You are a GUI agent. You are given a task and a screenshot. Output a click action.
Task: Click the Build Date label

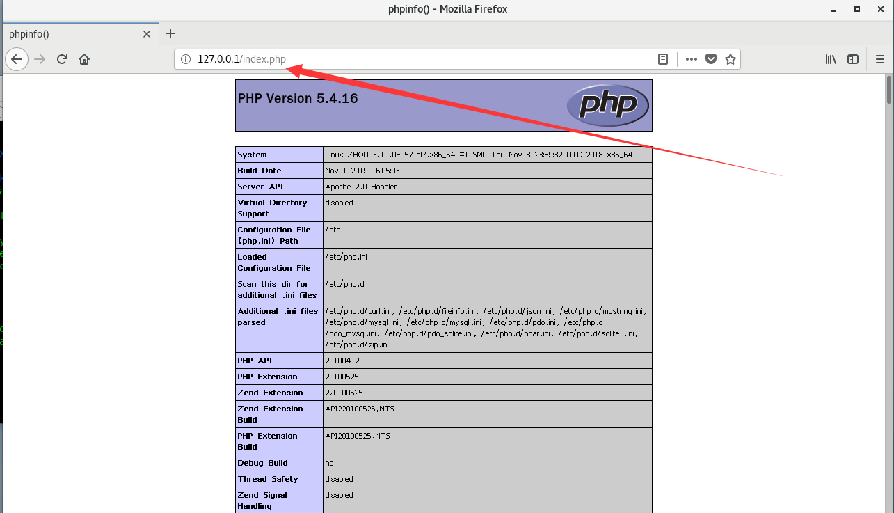tap(260, 171)
